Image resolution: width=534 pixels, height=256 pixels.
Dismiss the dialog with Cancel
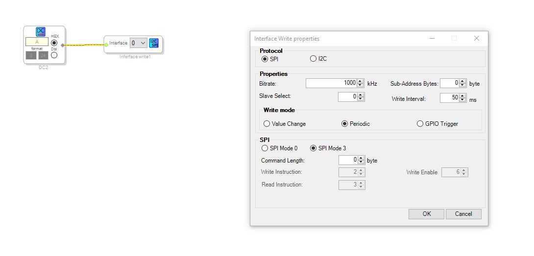(463, 214)
